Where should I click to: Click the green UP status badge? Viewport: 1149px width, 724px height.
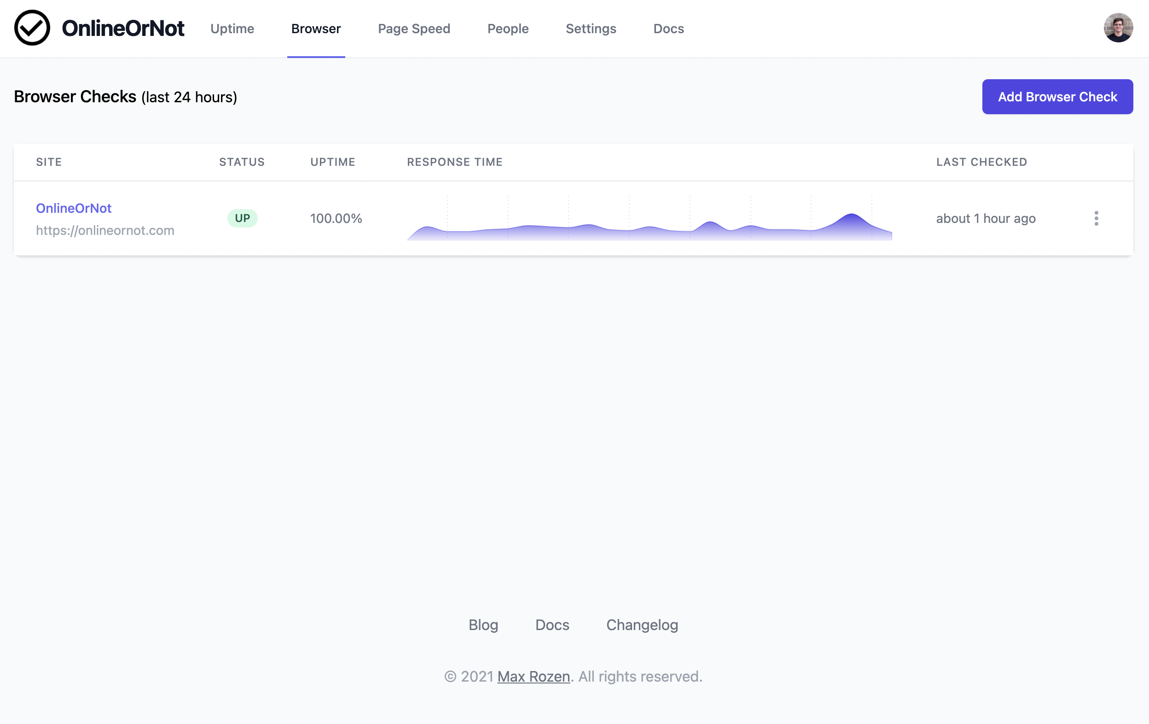[243, 219]
